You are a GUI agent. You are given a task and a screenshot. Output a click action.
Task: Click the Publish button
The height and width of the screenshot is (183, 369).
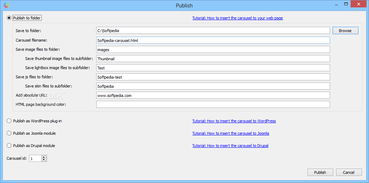tap(320, 172)
